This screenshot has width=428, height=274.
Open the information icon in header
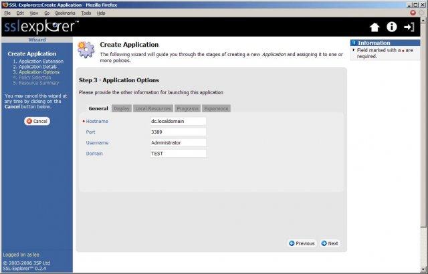[x=392, y=27]
